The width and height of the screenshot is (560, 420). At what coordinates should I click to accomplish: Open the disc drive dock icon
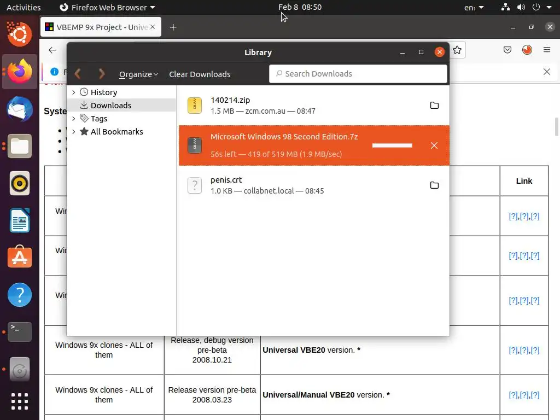(20, 369)
